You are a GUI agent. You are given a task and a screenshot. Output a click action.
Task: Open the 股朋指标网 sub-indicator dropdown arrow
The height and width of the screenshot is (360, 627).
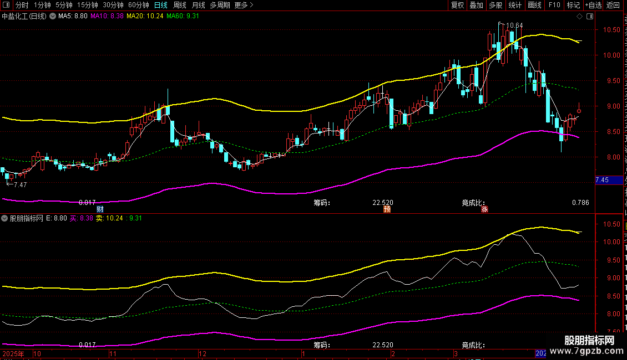tap(4, 218)
